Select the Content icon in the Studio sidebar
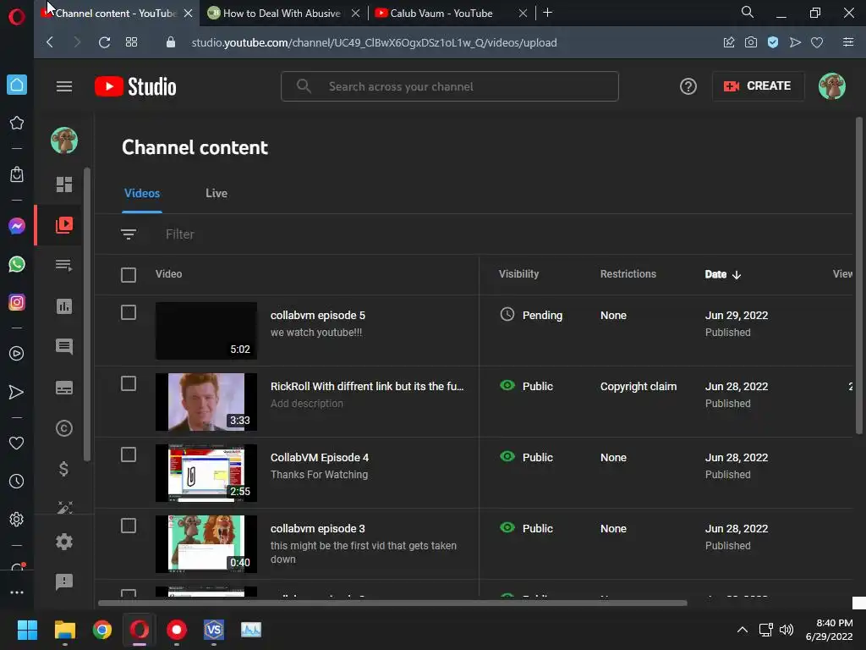 pyautogui.click(x=64, y=224)
